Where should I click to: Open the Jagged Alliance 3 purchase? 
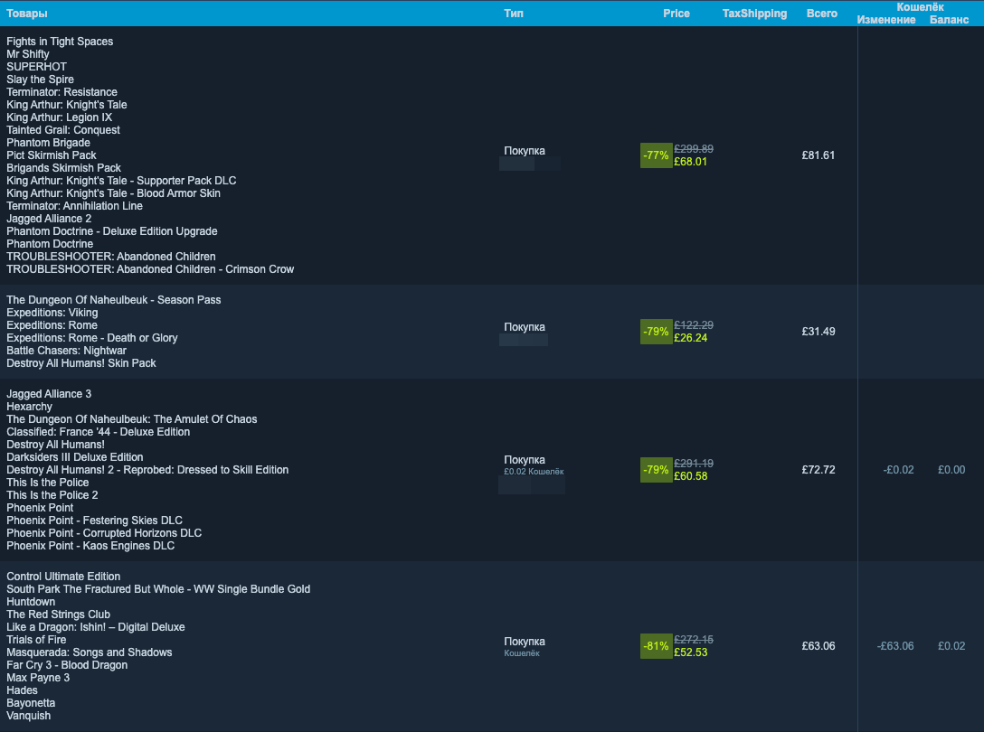(49, 394)
